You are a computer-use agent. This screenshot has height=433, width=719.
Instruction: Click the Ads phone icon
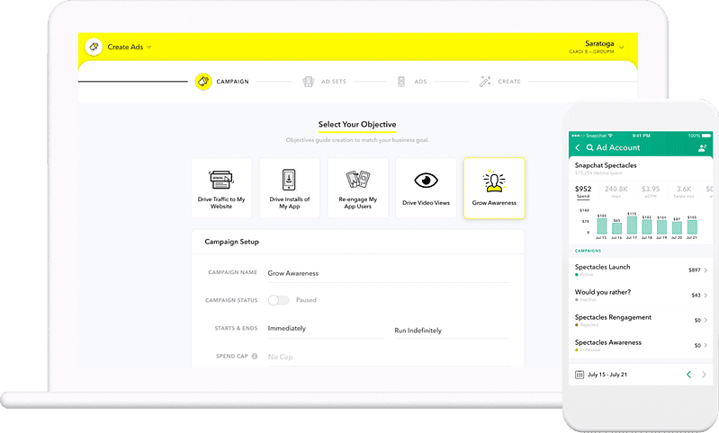click(x=401, y=82)
